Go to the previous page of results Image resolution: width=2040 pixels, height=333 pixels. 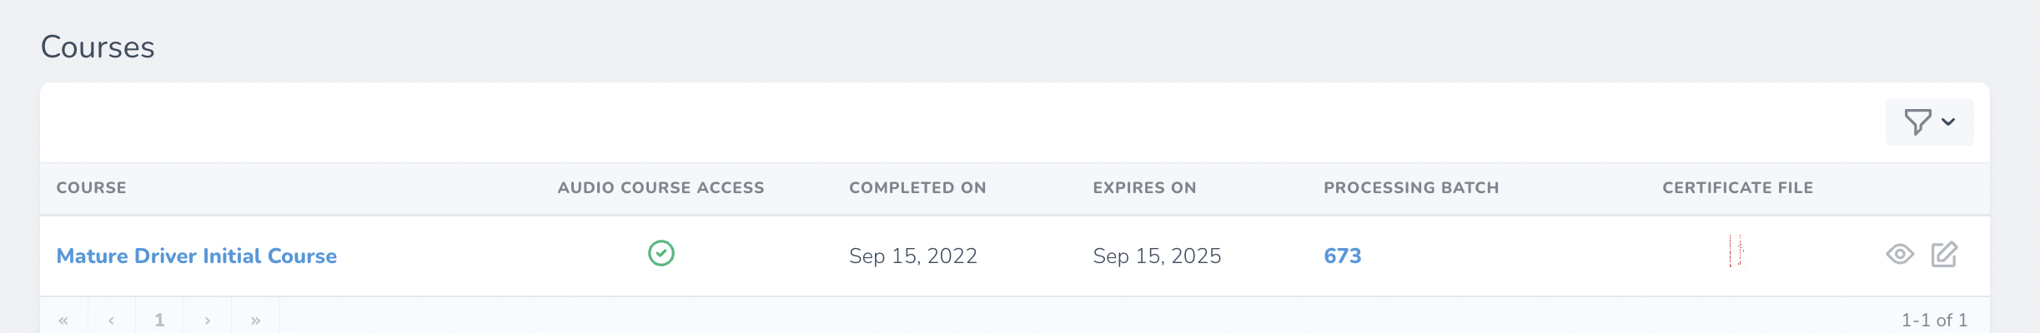pos(111,320)
